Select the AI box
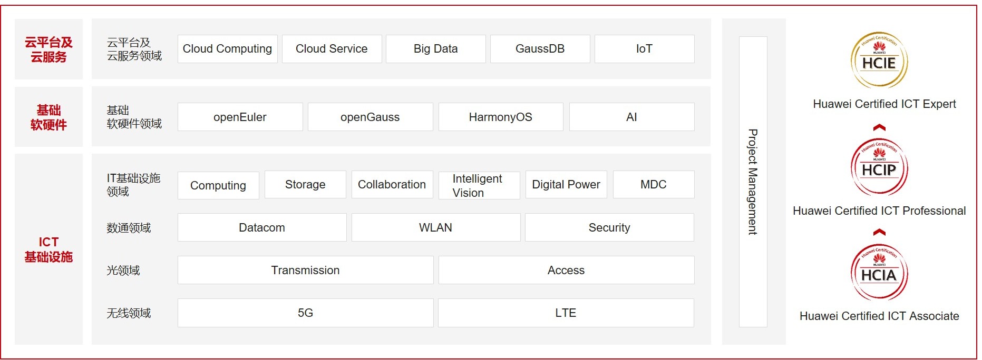The image size is (982, 360). (x=632, y=117)
